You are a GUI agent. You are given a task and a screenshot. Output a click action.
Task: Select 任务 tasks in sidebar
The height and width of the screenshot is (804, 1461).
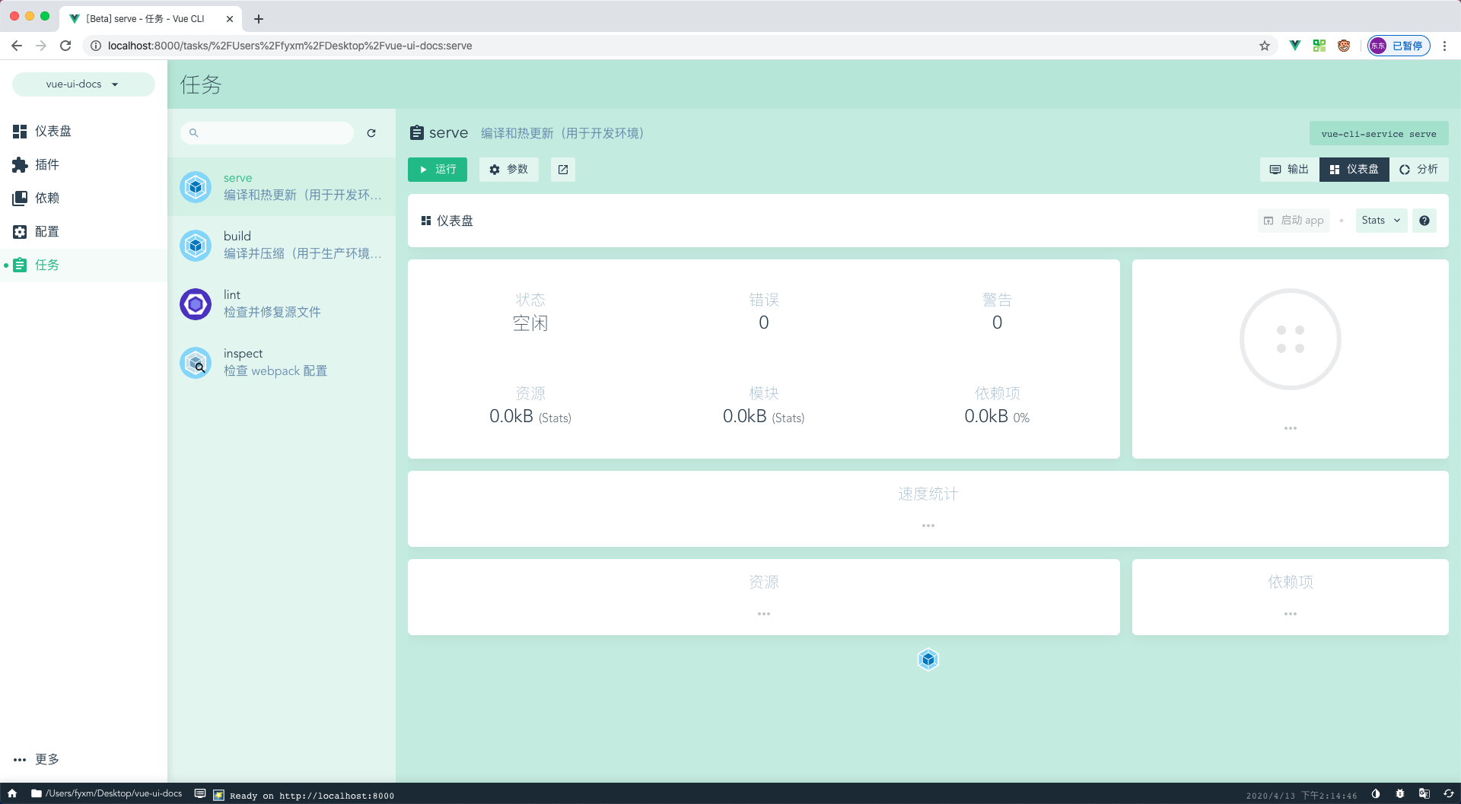pyautogui.click(x=84, y=265)
